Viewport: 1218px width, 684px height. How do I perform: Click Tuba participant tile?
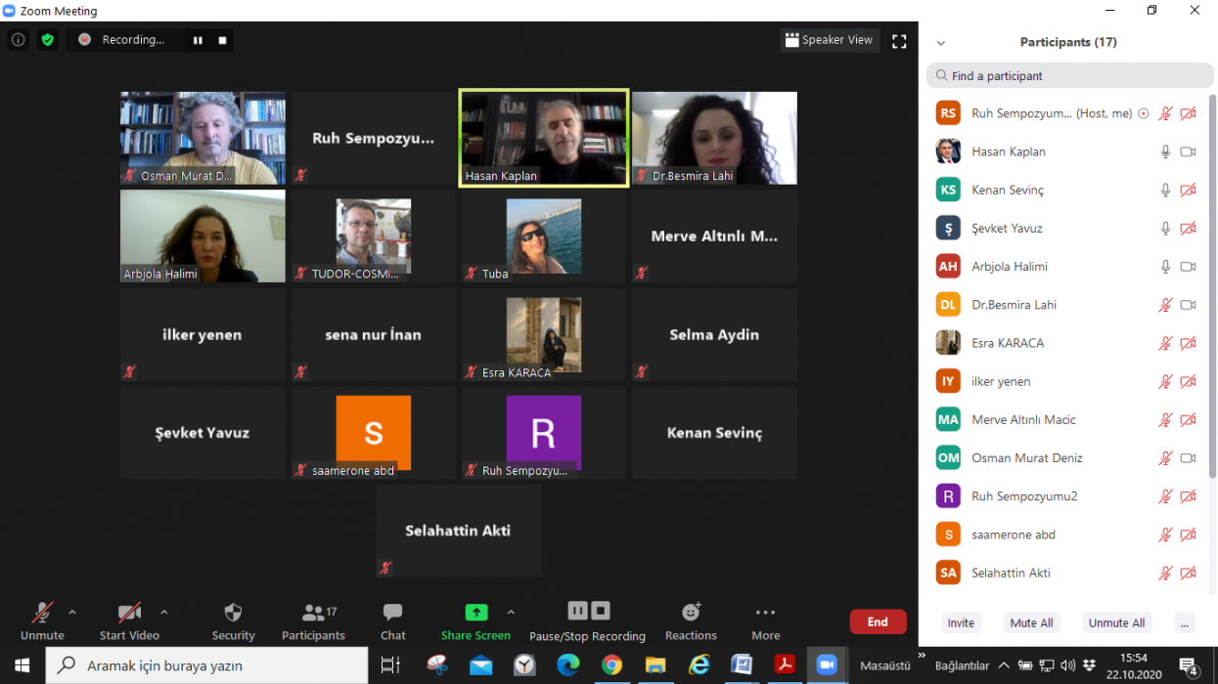pos(544,236)
